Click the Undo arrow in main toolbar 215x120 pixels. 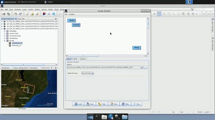point(16,14)
